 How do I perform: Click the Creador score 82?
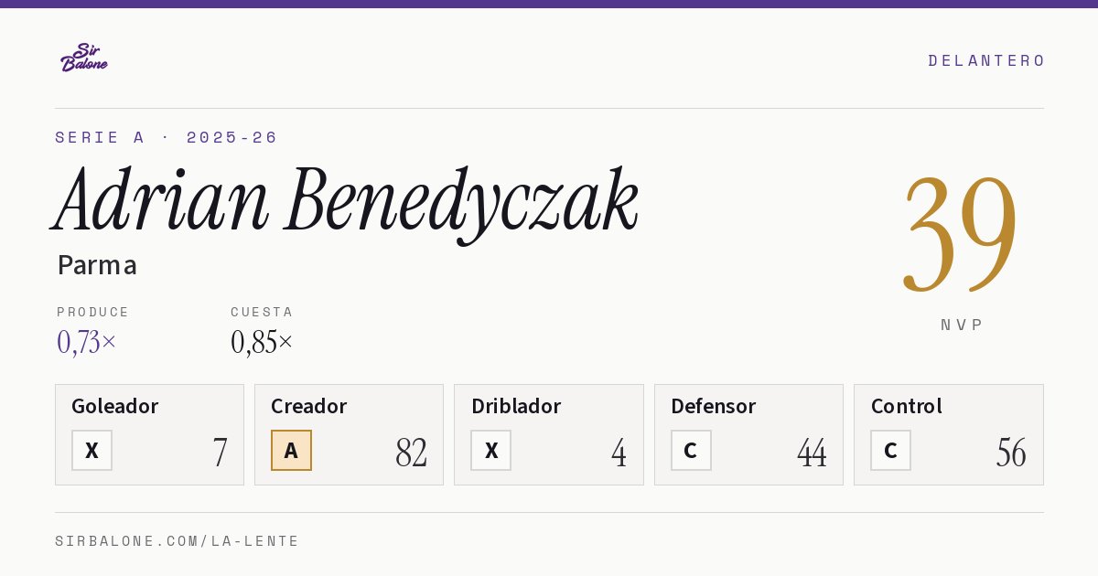[412, 453]
